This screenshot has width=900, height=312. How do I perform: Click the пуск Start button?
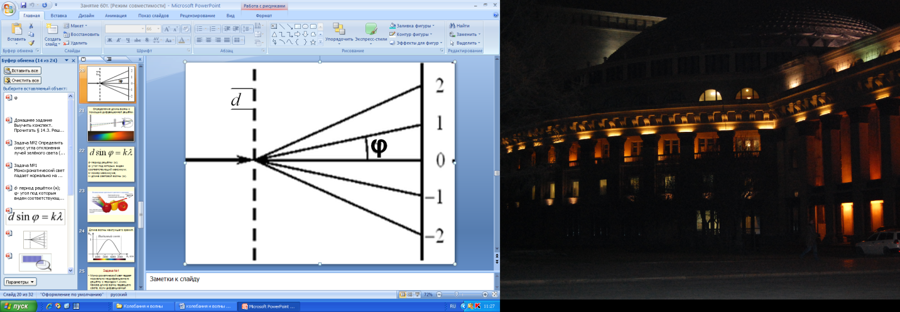point(18,306)
